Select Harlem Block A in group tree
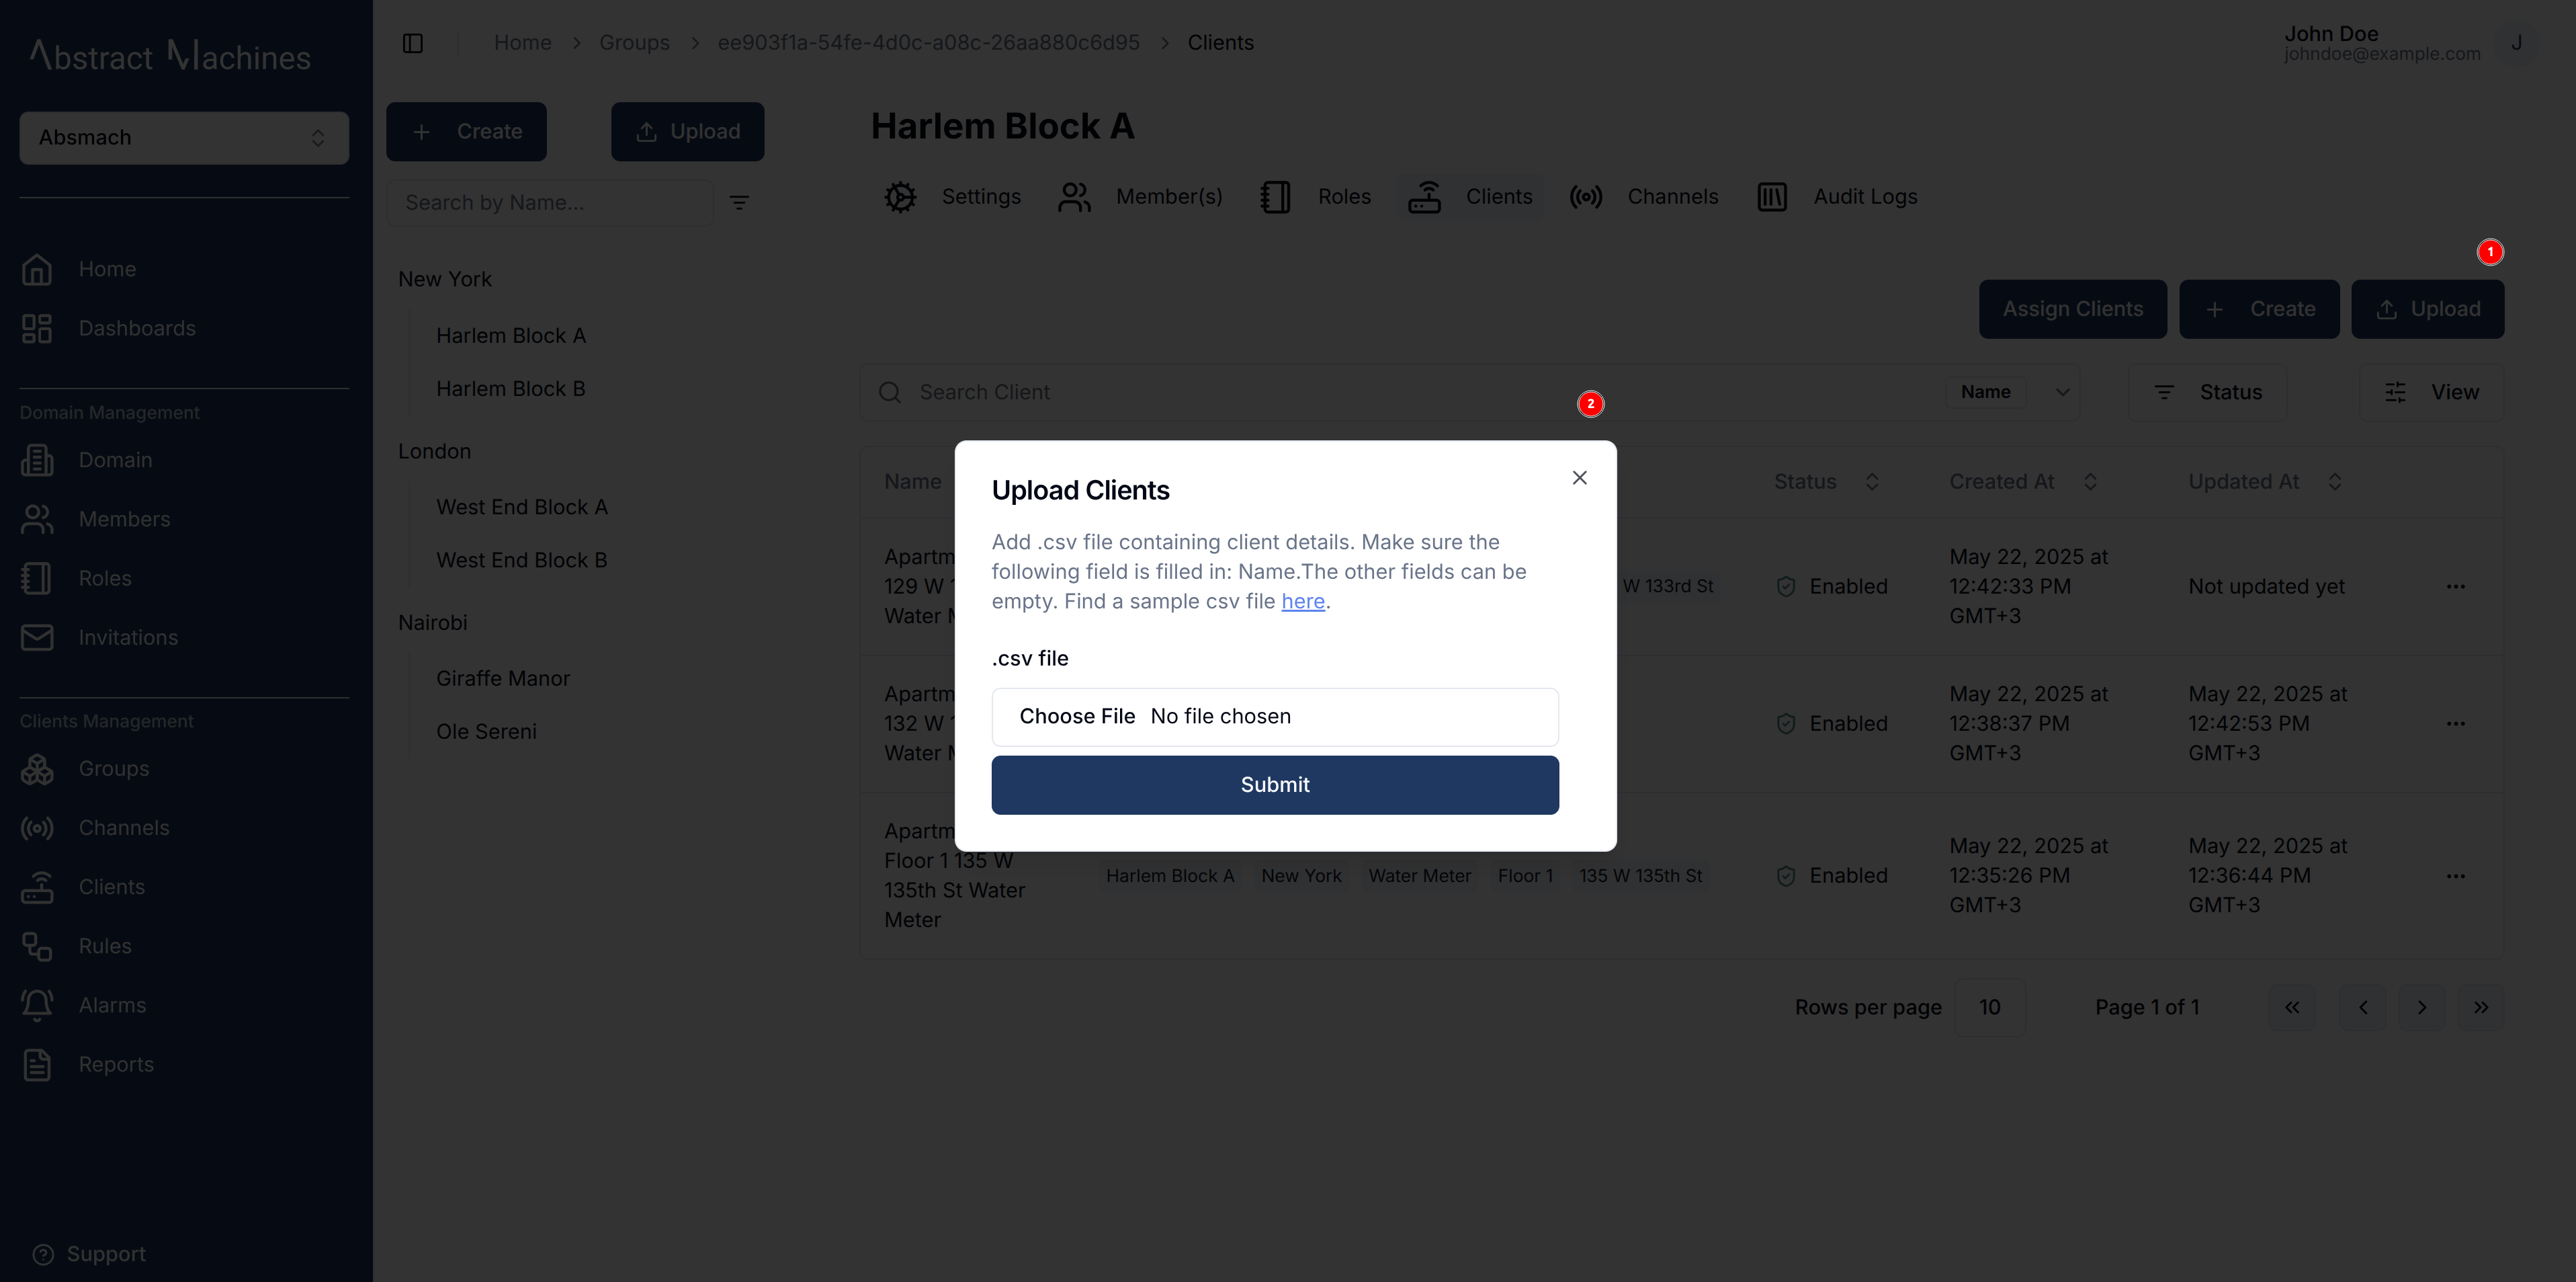The image size is (2576, 1282). [x=511, y=336]
